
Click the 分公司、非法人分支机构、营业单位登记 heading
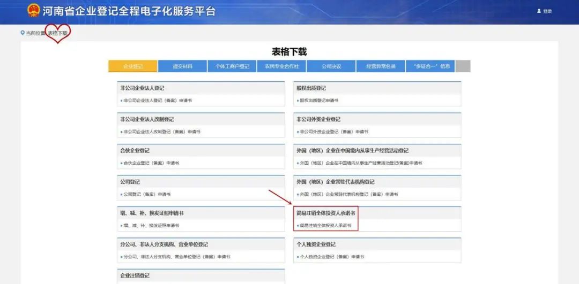click(x=164, y=244)
